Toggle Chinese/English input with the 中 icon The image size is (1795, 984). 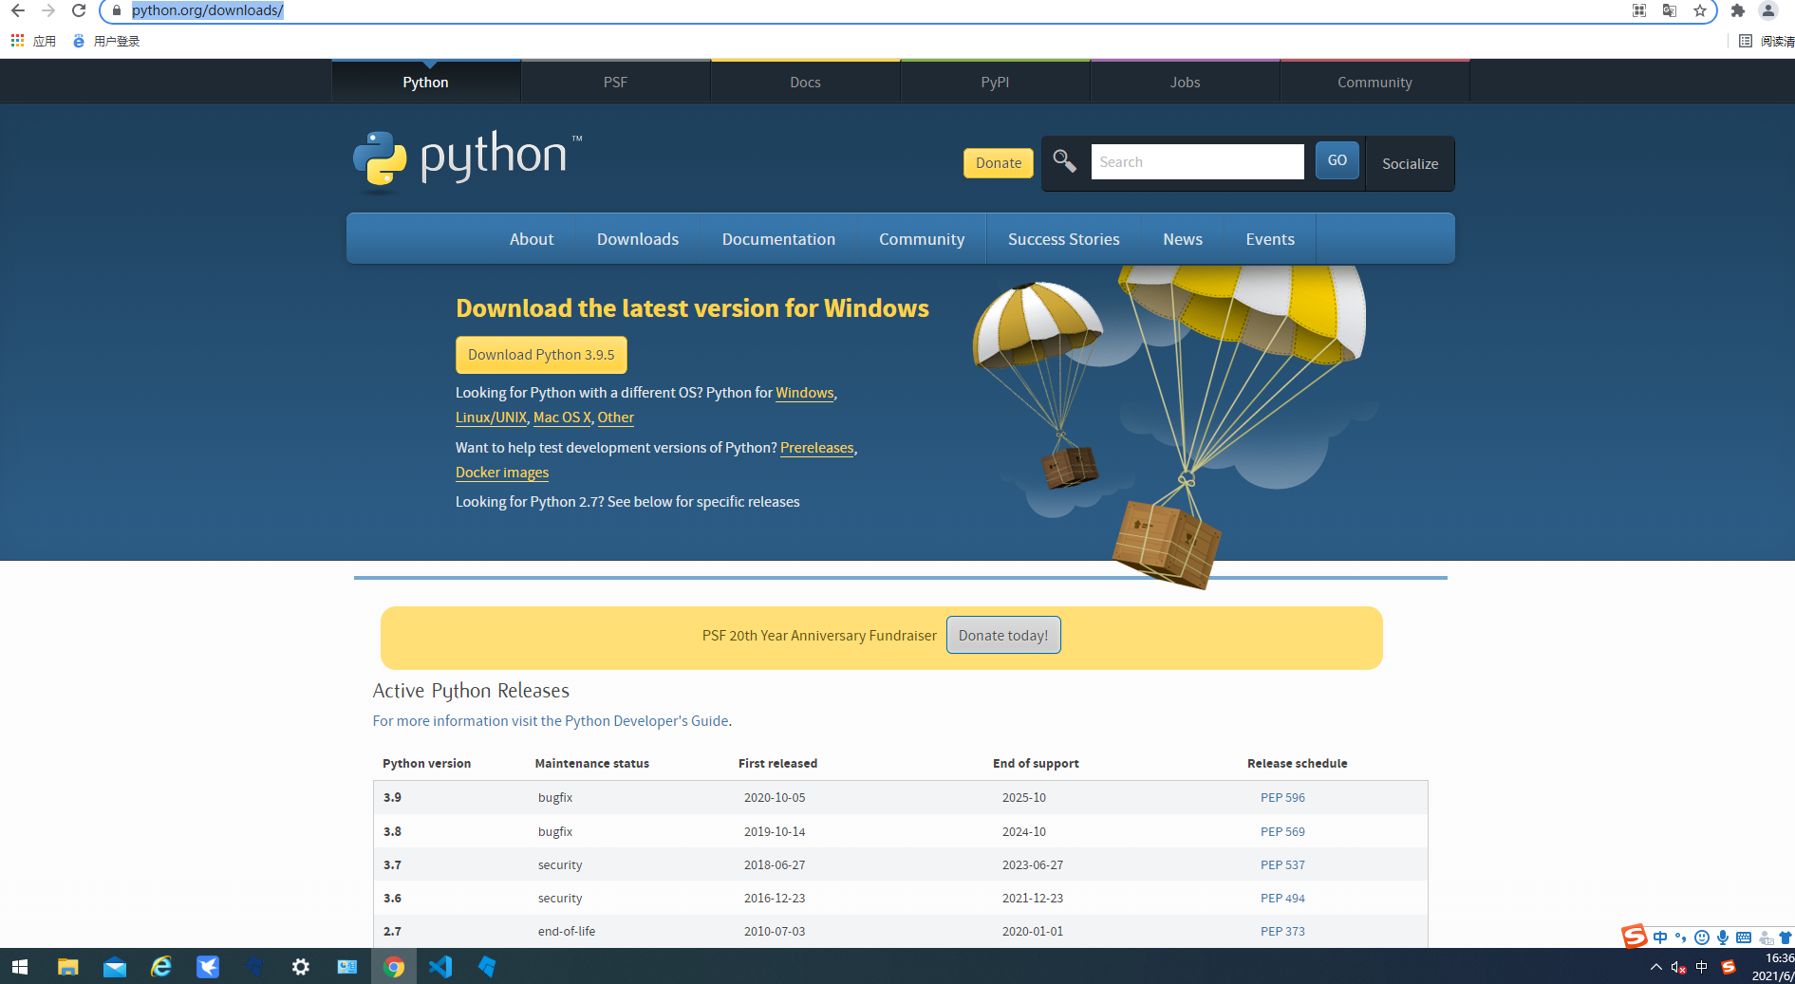point(1659,937)
